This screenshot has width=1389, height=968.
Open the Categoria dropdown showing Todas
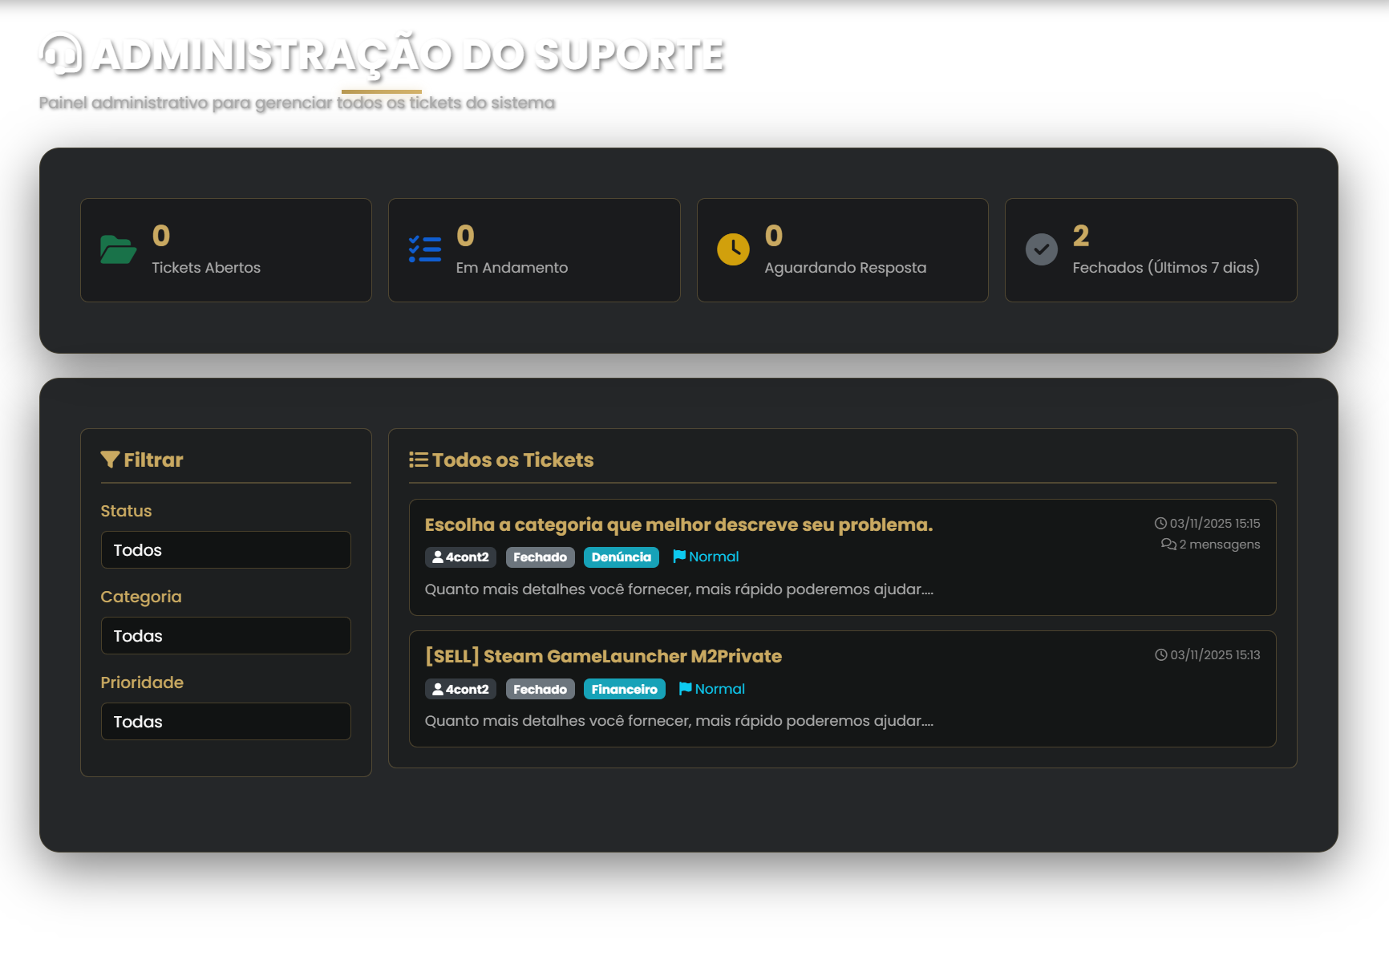(225, 635)
